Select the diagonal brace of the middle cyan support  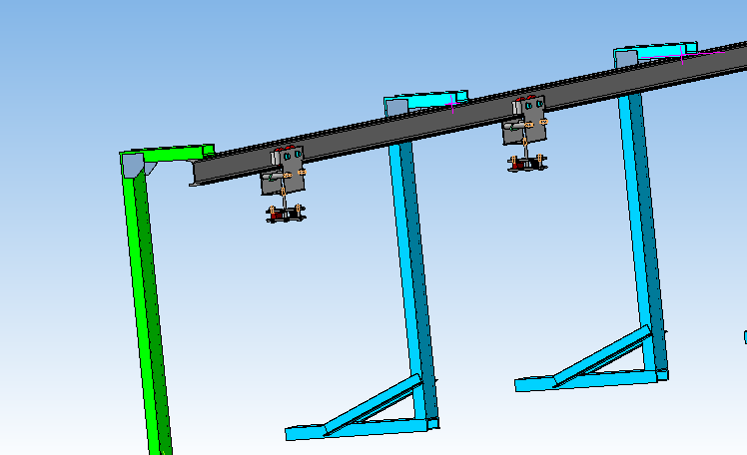pos(373,404)
